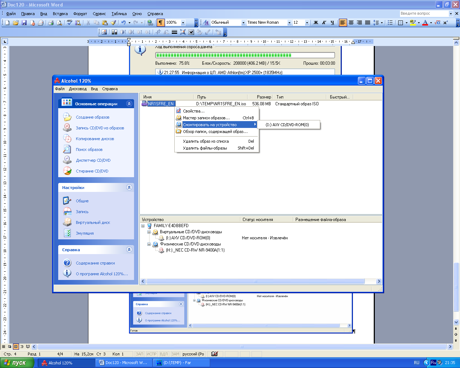Choose Удалить образ из списка
The height and width of the screenshot is (368, 460).
tap(217, 141)
